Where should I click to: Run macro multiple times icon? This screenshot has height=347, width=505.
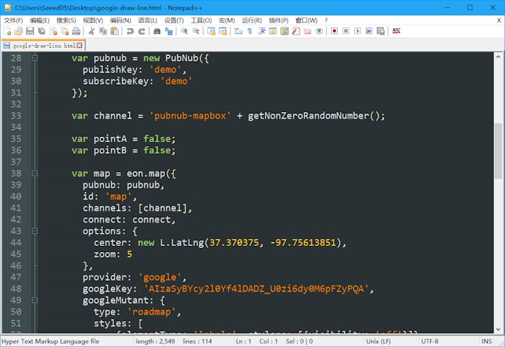[x=369, y=31]
